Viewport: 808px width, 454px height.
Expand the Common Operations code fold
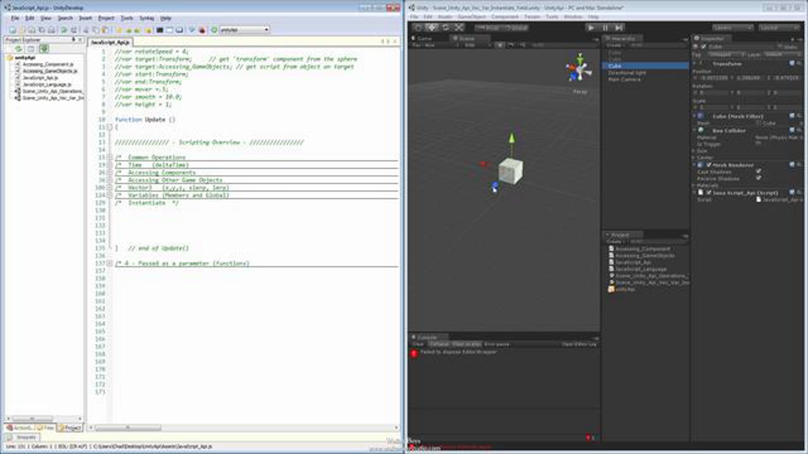click(109, 157)
